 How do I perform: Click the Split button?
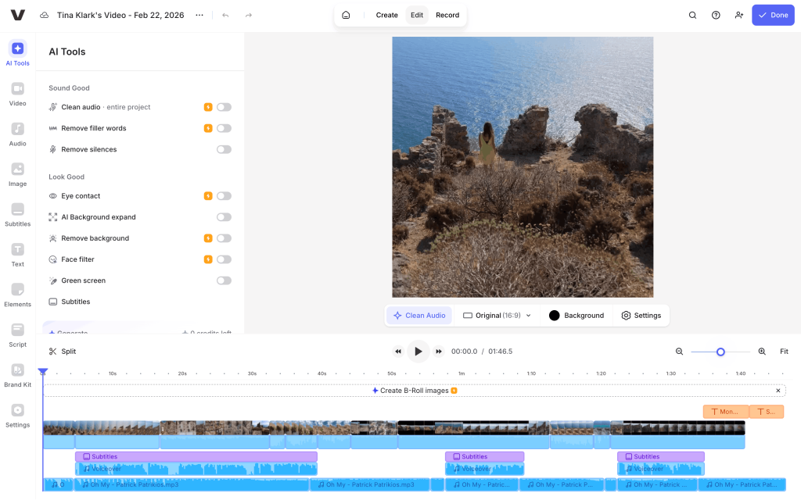point(63,352)
